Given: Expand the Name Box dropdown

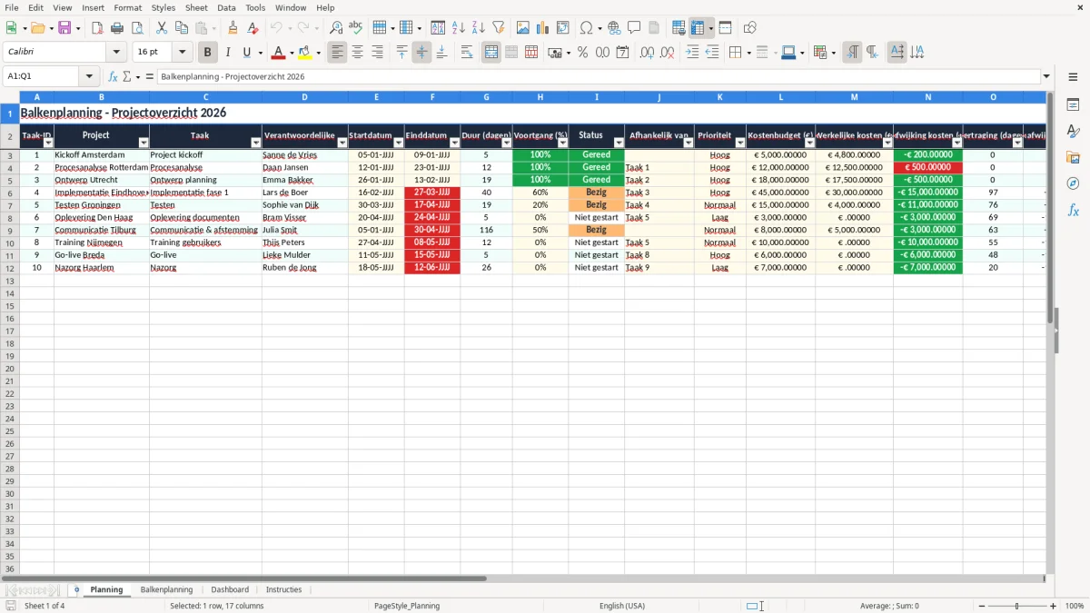Looking at the screenshot, I should pyautogui.click(x=89, y=76).
